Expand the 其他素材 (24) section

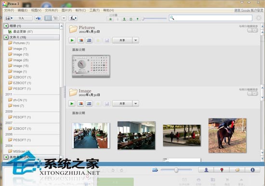(6, 157)
